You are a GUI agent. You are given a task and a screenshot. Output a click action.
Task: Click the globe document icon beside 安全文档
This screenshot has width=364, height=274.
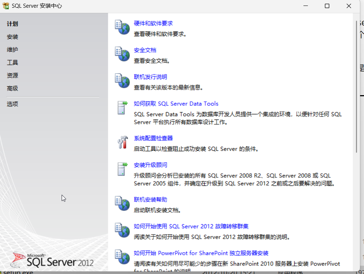[x=122, y=54]
